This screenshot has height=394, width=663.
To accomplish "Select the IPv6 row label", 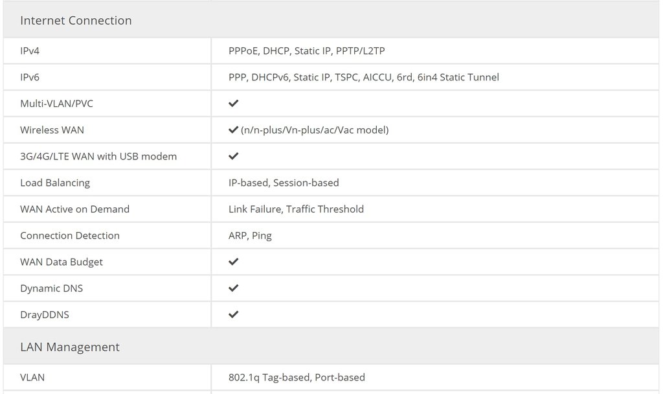I will tap(30, 77).
